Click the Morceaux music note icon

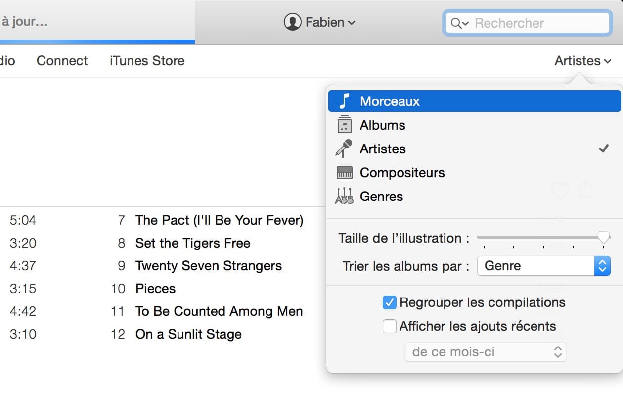pos(345,101)
